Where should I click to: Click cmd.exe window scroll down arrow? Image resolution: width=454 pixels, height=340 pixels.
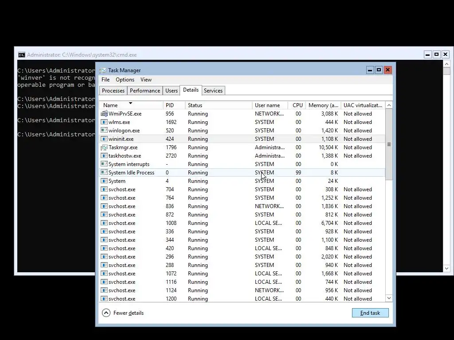[446, 268]
